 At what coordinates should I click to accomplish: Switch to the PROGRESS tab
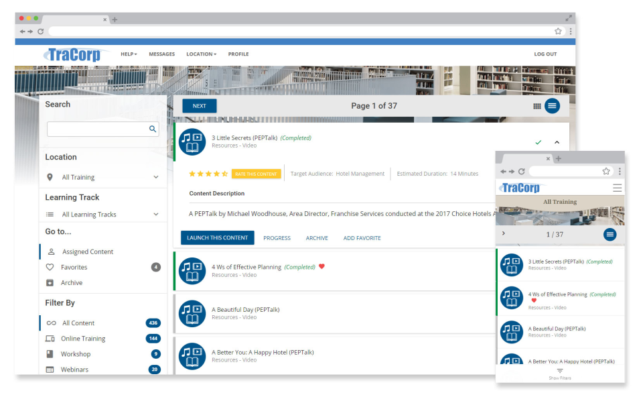[x=277, y=237]
